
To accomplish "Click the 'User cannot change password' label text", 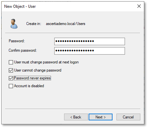I will (x=38, y=70).
